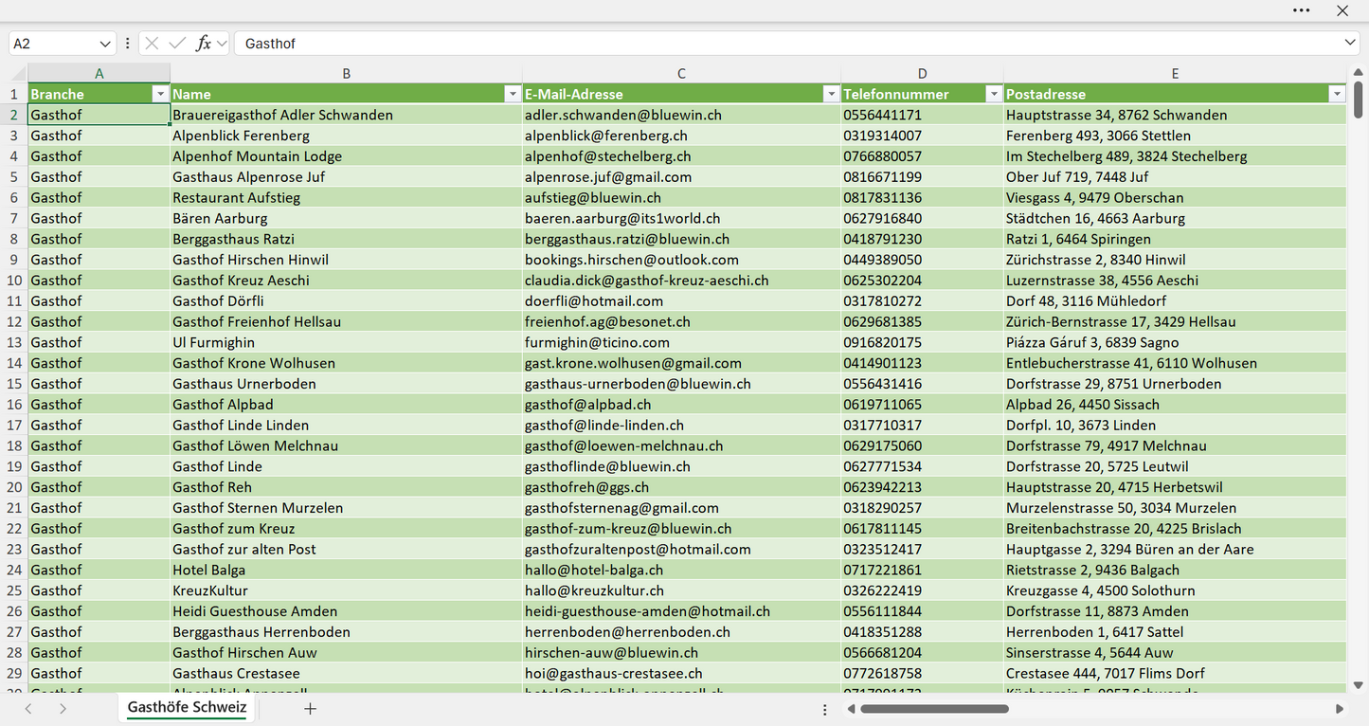This screenshot has height=726, width=1369.
Task: Select cell Gasthof zur alten Post
Action: 346,550
